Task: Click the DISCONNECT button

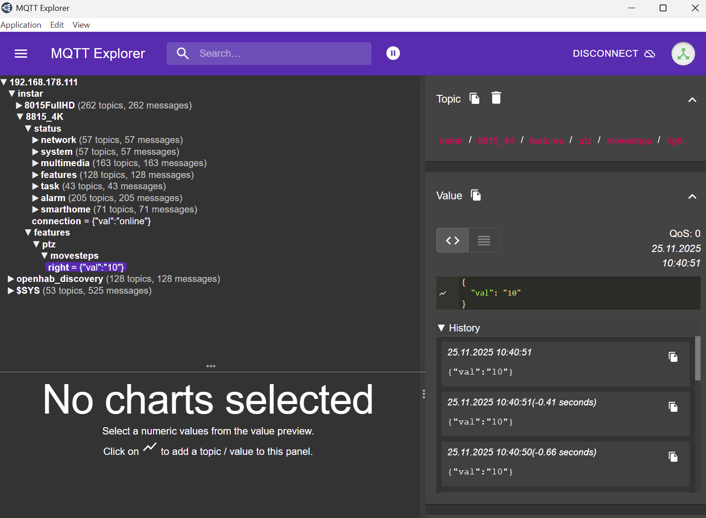Action: coord(613,54)
